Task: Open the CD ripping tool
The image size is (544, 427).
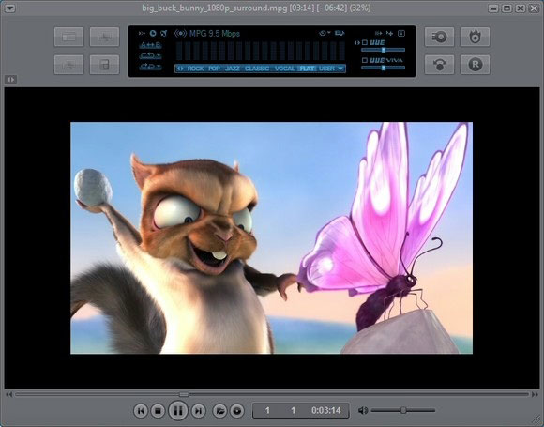Action: [x=439, y=37]
